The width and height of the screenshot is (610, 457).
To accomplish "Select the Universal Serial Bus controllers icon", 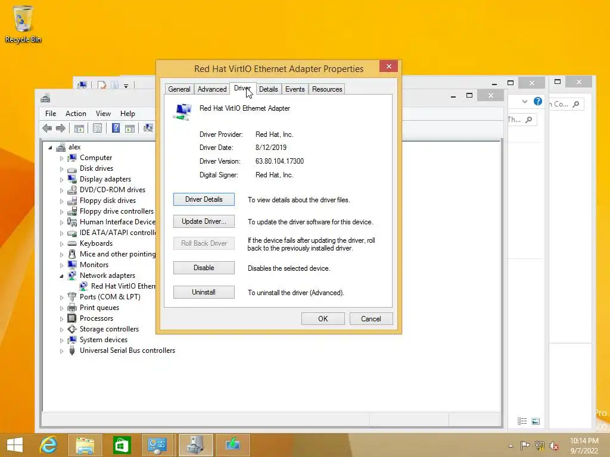I will 72,350.
